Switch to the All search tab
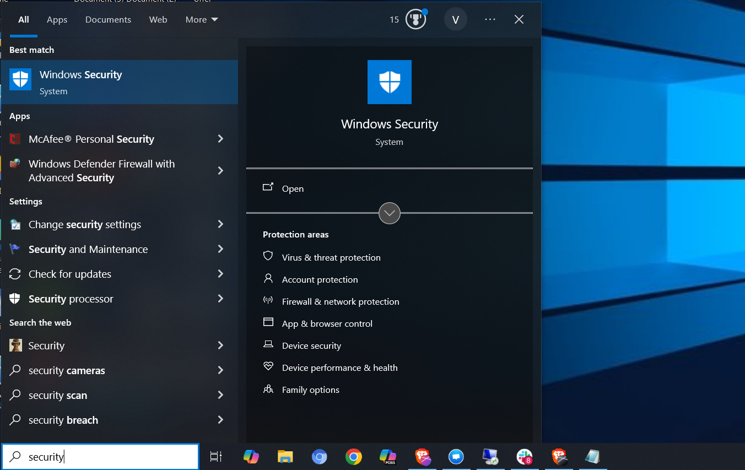 24,19
